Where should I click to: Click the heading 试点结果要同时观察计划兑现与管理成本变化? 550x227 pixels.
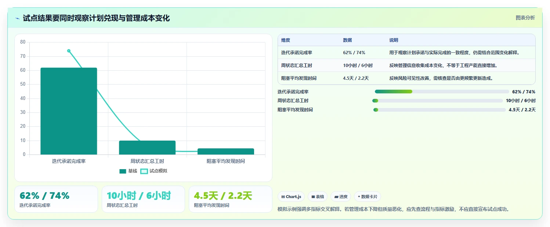pyautogui.click(x=96, y=18)
